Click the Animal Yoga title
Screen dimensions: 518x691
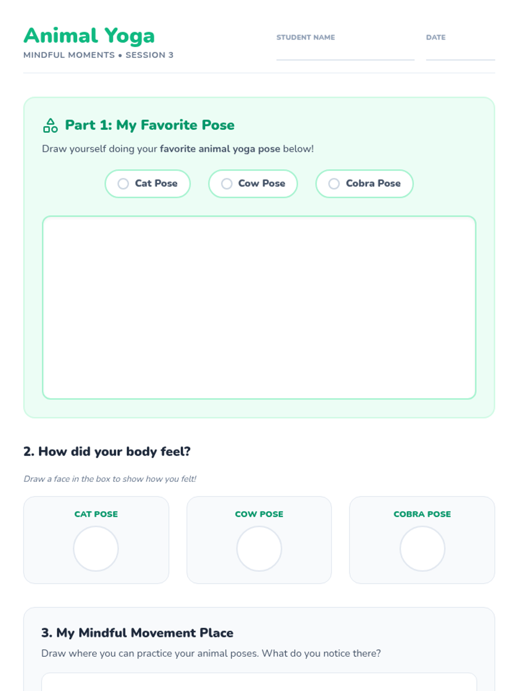pyautogui.click(x=89, y=35)
